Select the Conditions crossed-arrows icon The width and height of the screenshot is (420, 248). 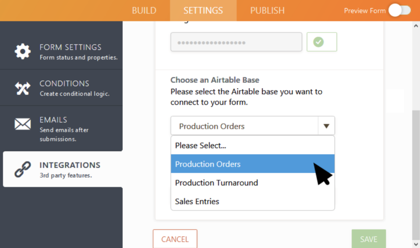pos(22,88)
